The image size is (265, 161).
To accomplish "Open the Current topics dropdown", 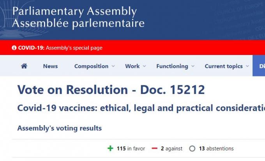I will click(227, 66).
